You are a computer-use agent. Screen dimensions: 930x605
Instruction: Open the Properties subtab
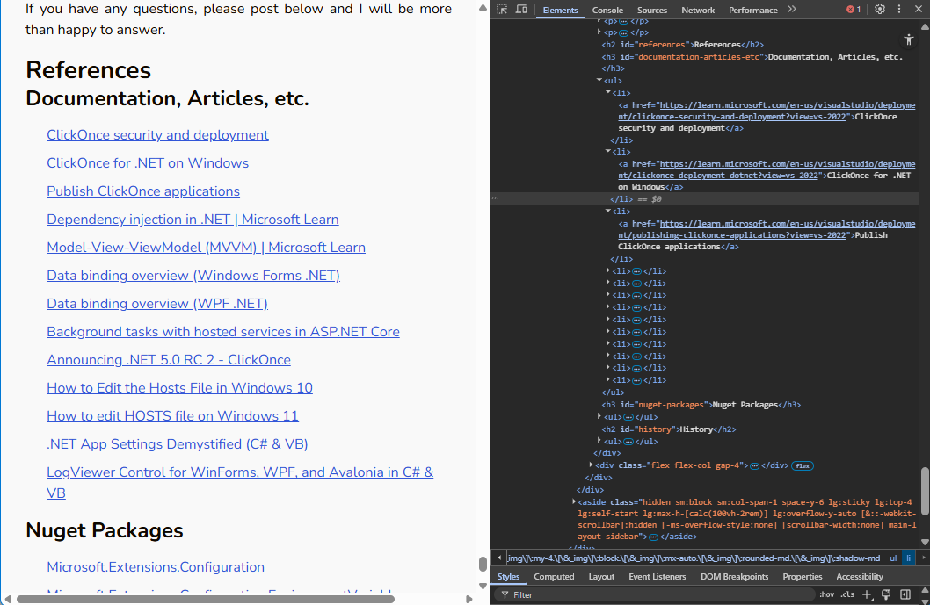point(802,577)
